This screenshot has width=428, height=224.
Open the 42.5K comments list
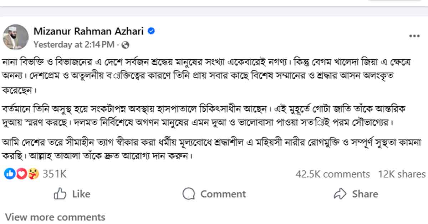332,174
